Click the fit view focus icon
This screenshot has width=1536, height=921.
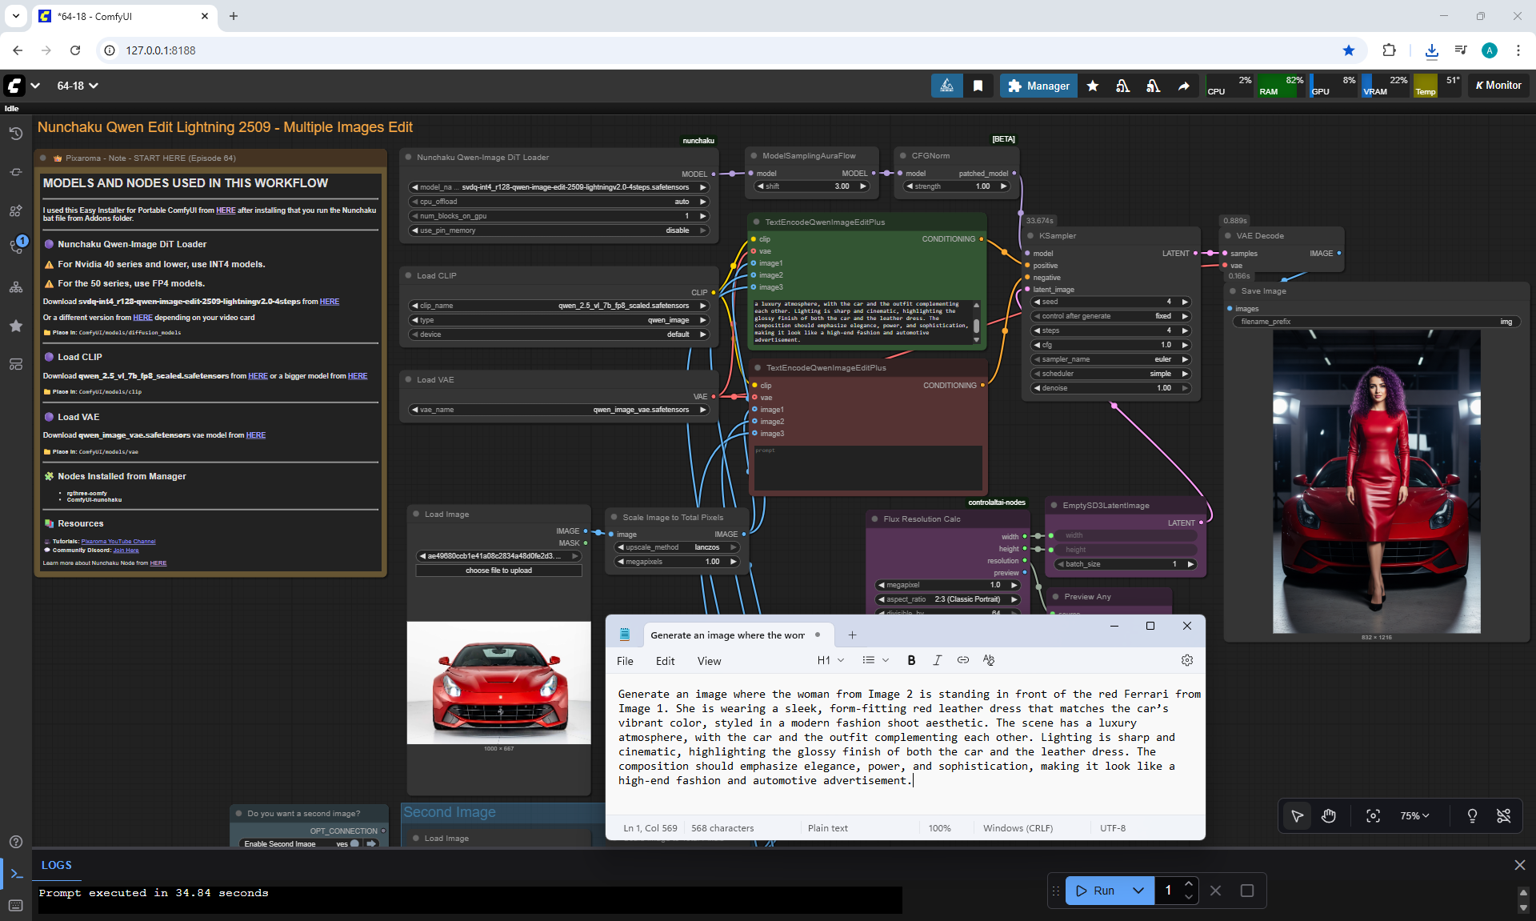coord(1373,815)
